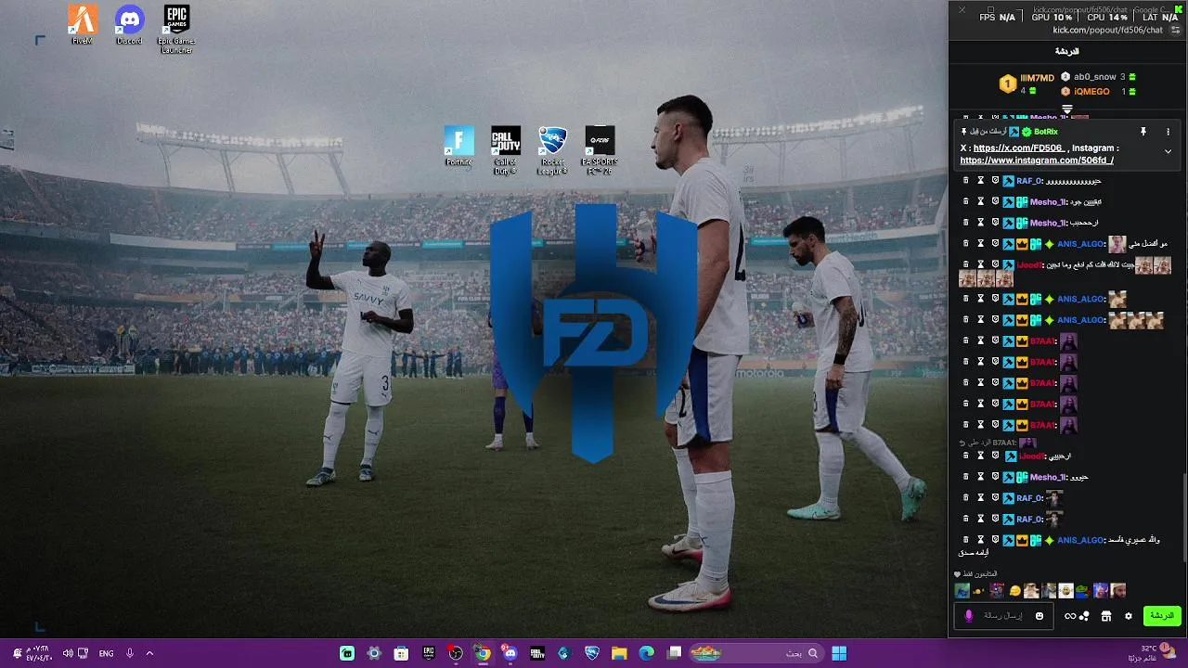Open Microsoft Edge from taskbar

tap(646, 653)
